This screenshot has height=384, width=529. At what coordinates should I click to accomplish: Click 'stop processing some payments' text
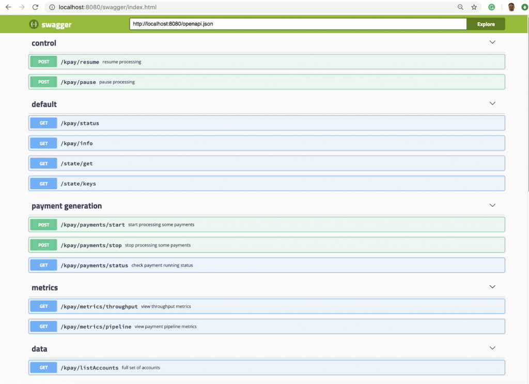click(x=158, y=245)
